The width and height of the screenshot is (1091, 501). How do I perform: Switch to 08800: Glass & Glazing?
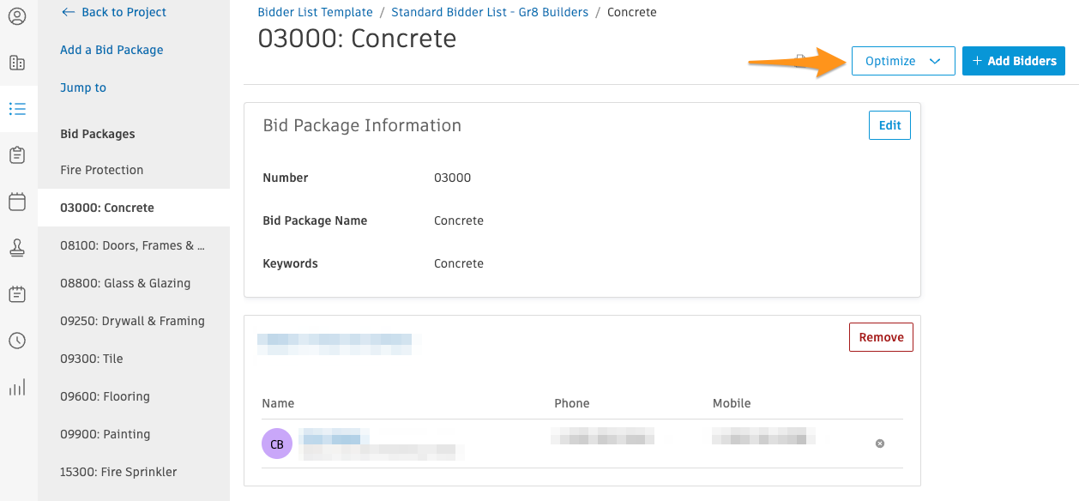[124, 283]
